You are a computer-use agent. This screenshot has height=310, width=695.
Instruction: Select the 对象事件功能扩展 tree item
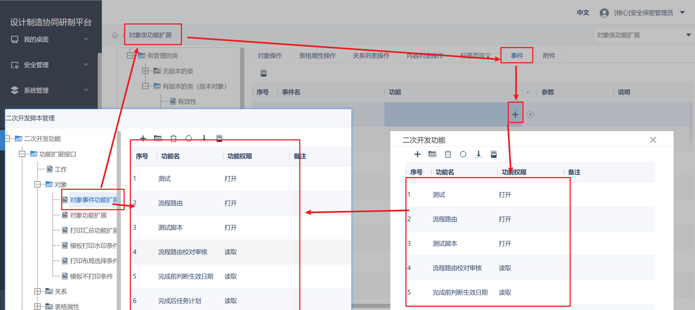(x=93, y=200)
